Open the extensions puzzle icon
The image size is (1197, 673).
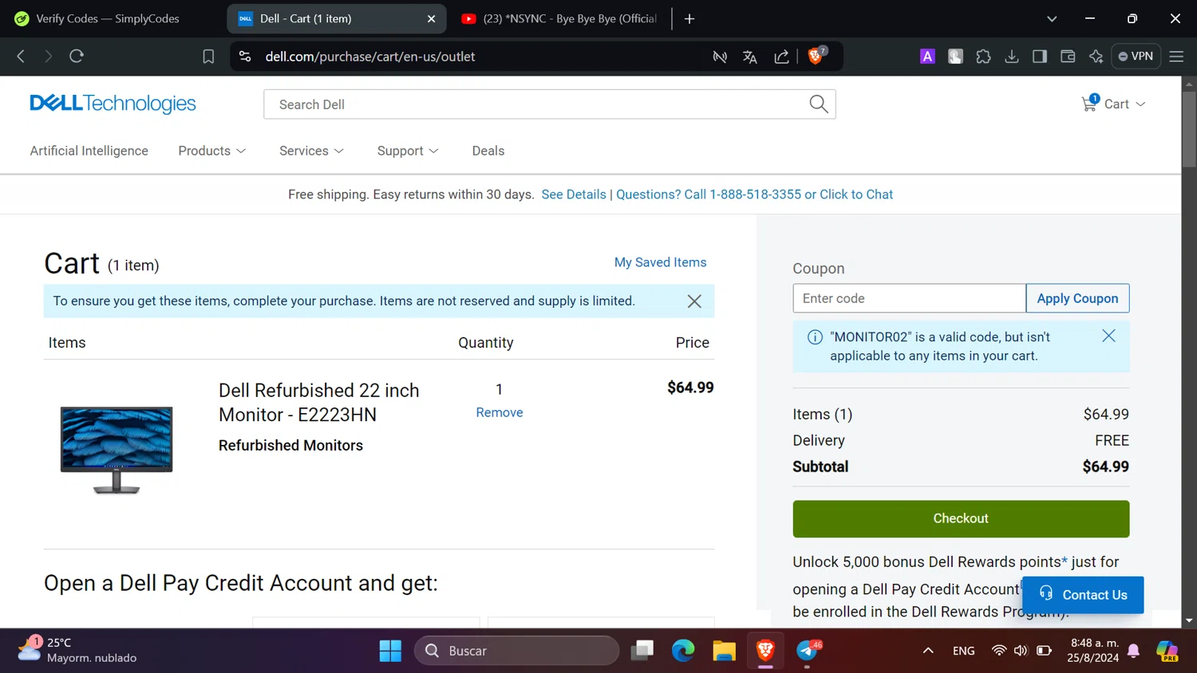pos(983,57)
